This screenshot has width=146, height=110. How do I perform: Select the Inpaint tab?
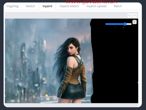[47, 6]
